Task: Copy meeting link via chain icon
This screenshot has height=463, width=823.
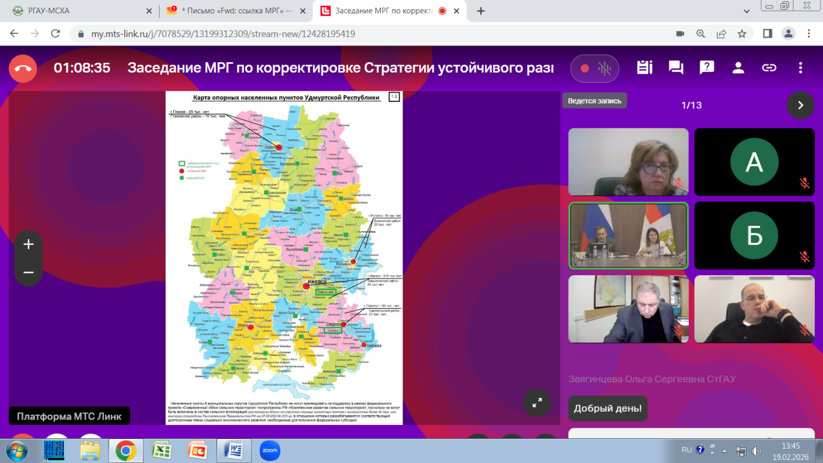Action: 769,68
